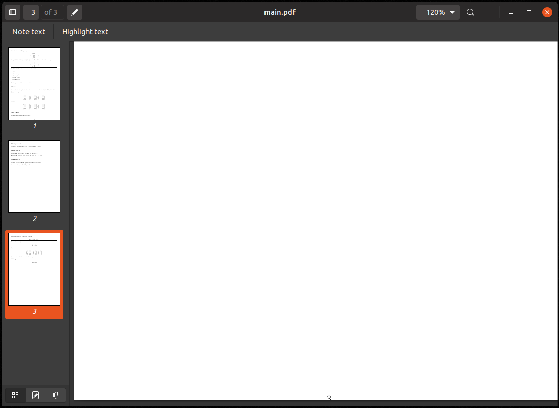Open the page 2 thumbnail
Viewport: 559px width, 408px height.
(x=34, y=176)
